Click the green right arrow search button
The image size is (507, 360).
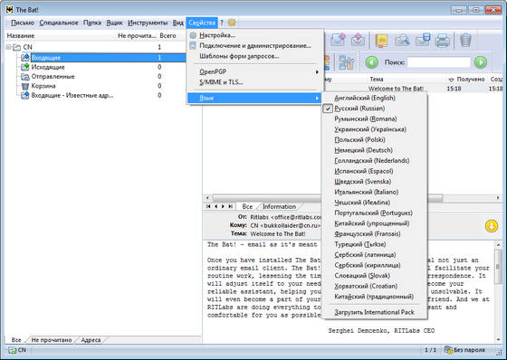click(x=481, y=62)
